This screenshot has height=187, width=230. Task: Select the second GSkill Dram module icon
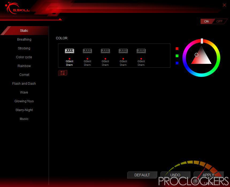click(x=87, y=51)
